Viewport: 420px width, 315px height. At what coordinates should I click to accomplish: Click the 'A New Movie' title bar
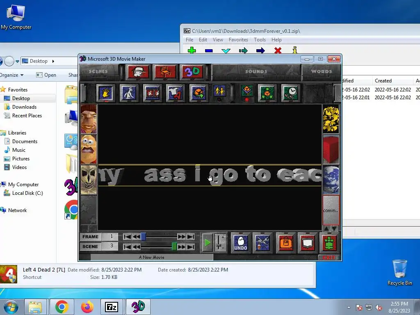click(152, 257)
